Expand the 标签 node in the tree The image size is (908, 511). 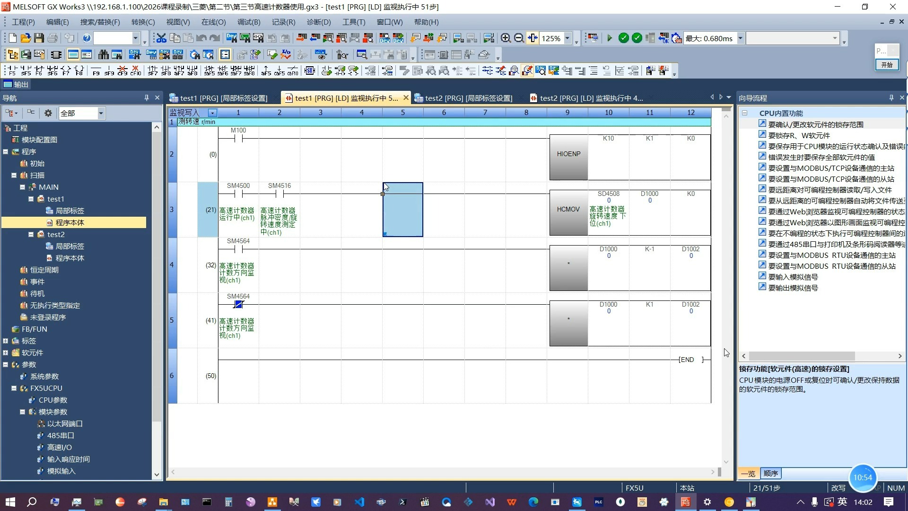coord(6,341)
